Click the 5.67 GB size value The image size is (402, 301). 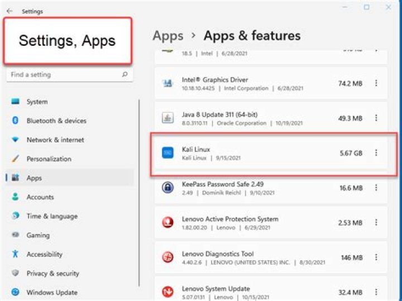click(x=351, y=154)
